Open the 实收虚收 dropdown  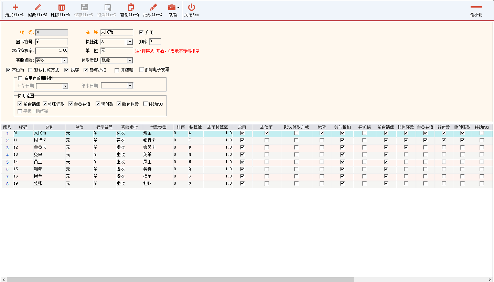(64, 61)
